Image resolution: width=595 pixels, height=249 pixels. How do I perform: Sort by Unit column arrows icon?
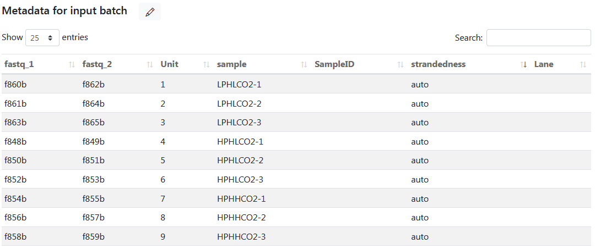tap(207, 65)
